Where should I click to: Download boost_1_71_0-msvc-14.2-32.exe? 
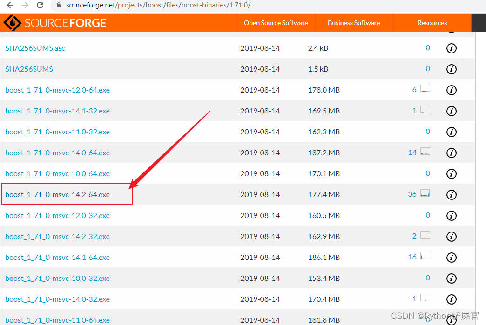tap(57, 237)
